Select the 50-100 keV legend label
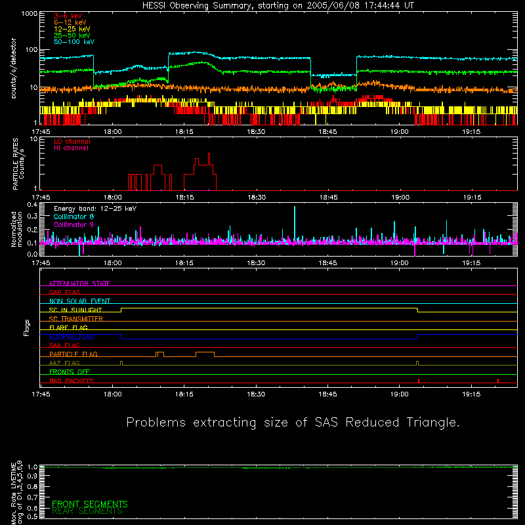This screenshot has height=525, width=525. point(74,42)
